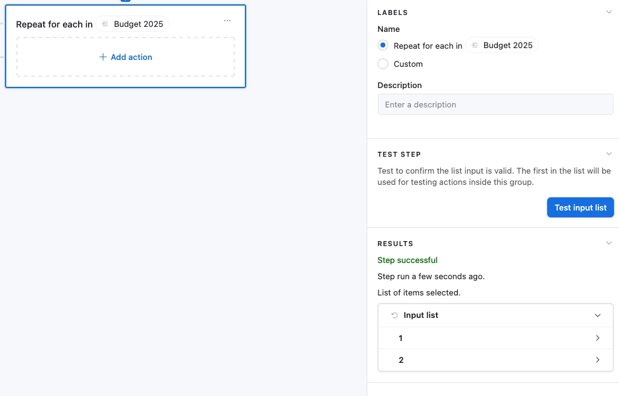Click the table icon in the canvas card's Budget 2025 chip
Image resolution: width=619 pixels, height=396 pixels.
coord(105,24)
